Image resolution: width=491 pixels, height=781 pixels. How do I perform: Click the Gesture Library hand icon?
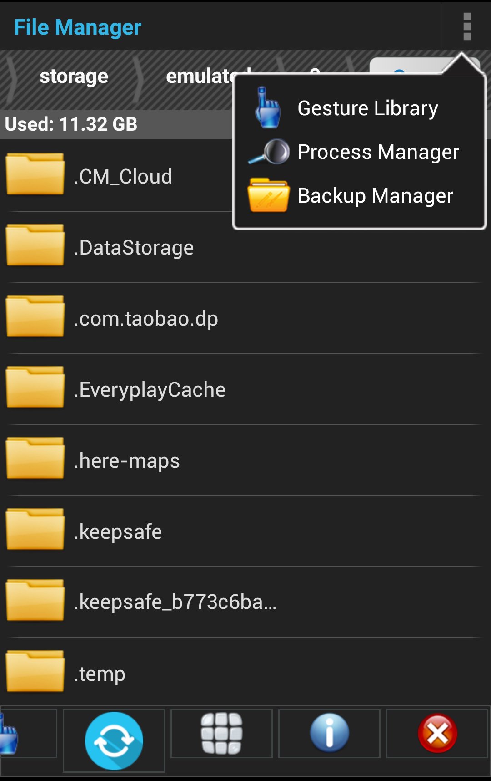pos(268,108)
